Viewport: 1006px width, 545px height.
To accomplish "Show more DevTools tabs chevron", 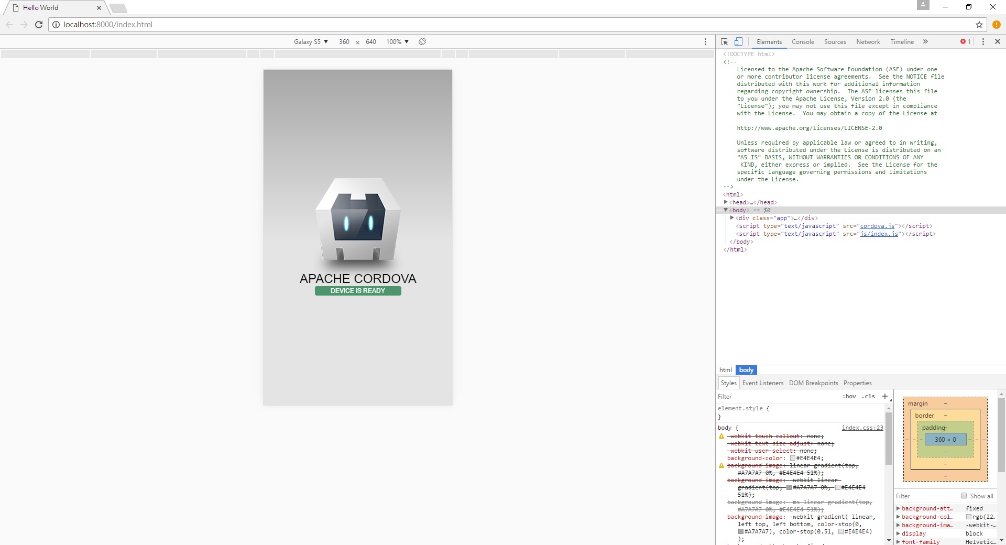I will tap(925, 41).
